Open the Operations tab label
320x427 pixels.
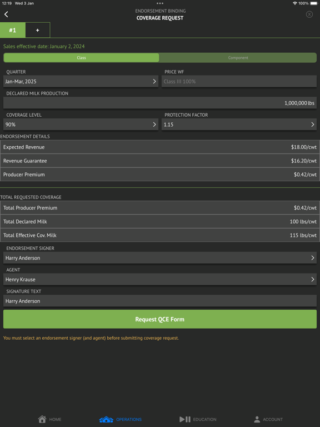pos(129,419)
